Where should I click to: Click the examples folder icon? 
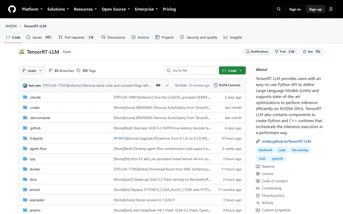point(25,200)
